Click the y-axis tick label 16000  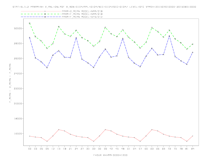(18, 134)
